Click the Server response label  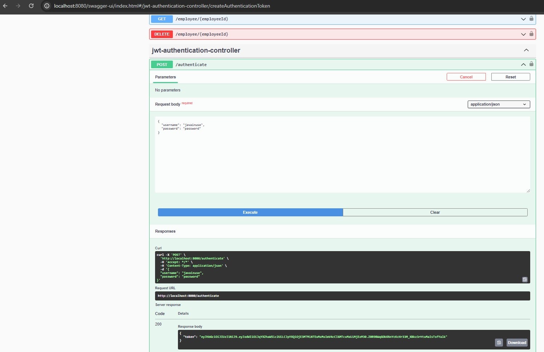point(168,305)
